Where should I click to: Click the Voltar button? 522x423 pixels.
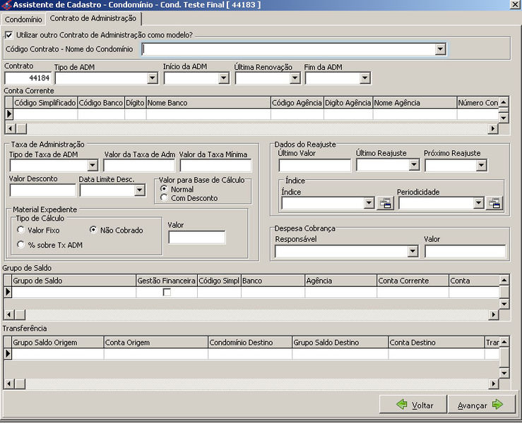tap(413, 405)
